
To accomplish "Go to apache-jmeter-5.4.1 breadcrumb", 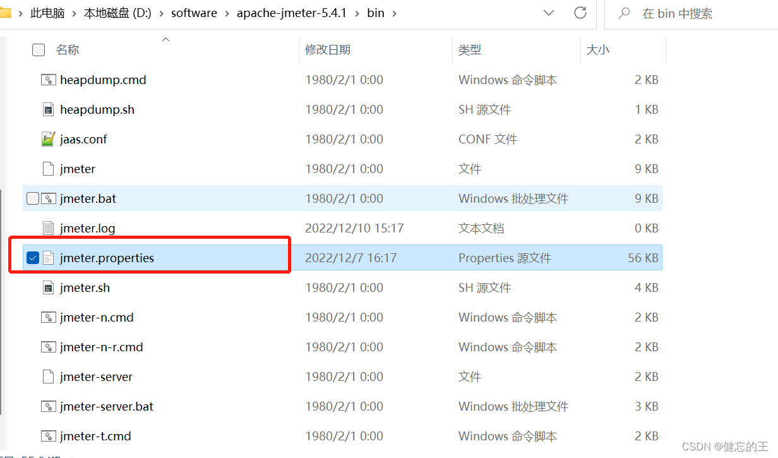I will coord(292,13).
